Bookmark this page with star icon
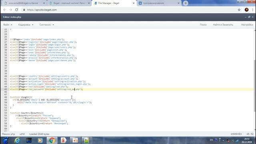Screen dimensions: 256x144 239,10
